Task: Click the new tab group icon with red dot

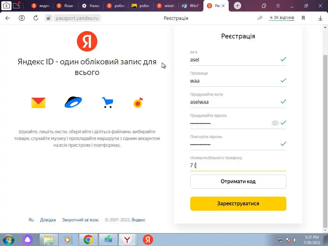Action: pos(17,5)
